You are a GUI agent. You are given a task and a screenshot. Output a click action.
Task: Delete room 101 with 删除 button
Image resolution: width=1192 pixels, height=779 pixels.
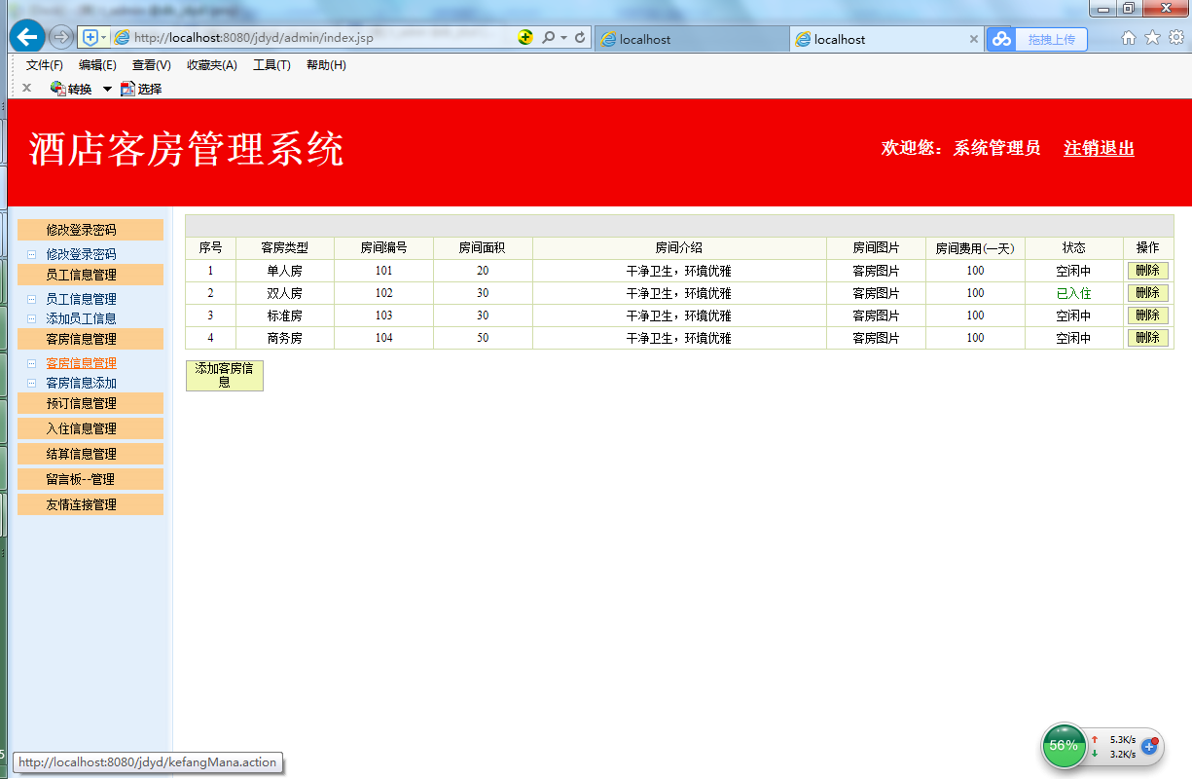point(1148,271)
